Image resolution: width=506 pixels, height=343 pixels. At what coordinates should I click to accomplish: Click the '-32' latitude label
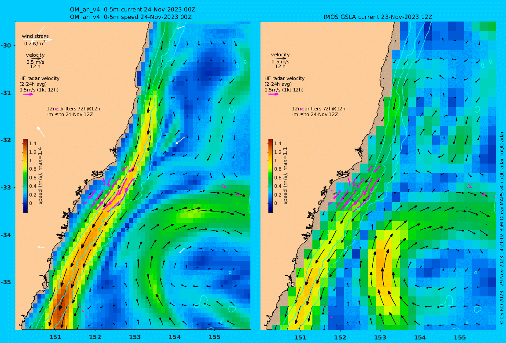[6, 140]
